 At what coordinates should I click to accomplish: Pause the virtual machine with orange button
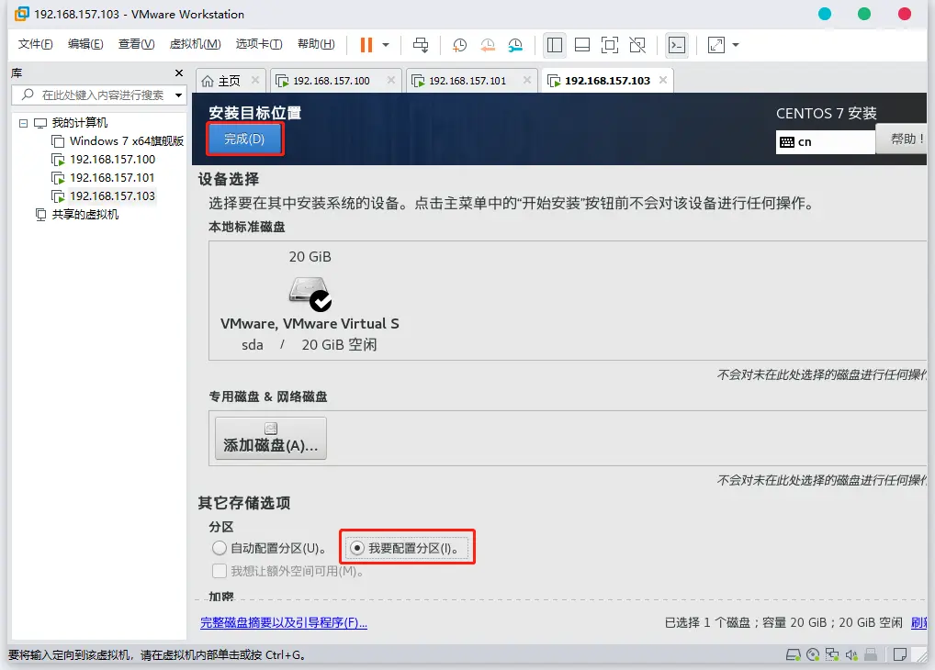[366, 45]
